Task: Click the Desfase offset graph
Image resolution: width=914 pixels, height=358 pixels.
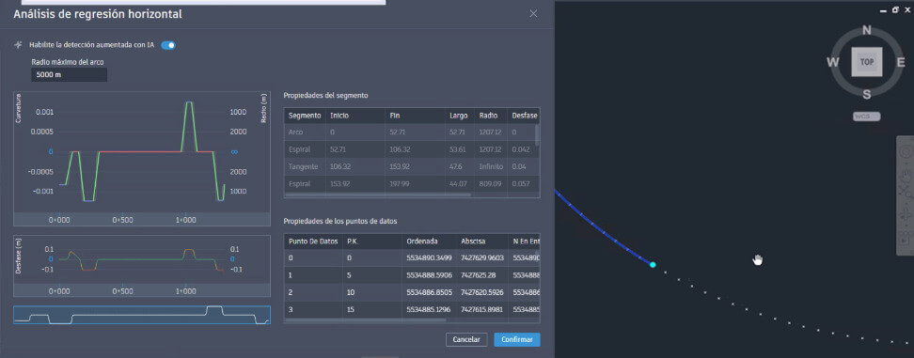Action: [142, 266]
